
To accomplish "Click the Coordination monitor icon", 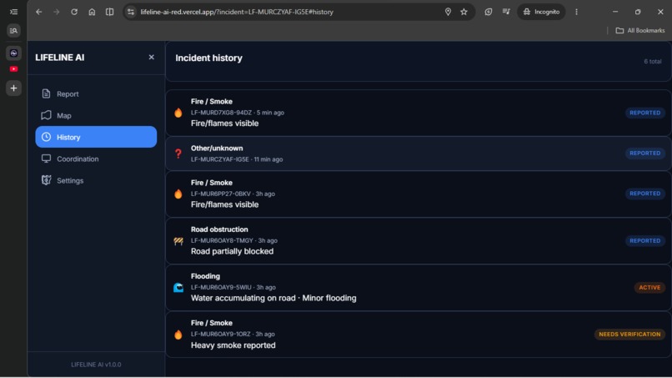I will 47,159.
